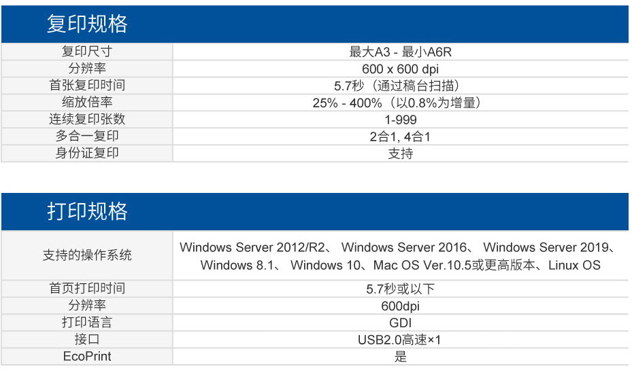Click the 600 x 600 dpi value
The image size is (632, 377).
click(400, 69)
